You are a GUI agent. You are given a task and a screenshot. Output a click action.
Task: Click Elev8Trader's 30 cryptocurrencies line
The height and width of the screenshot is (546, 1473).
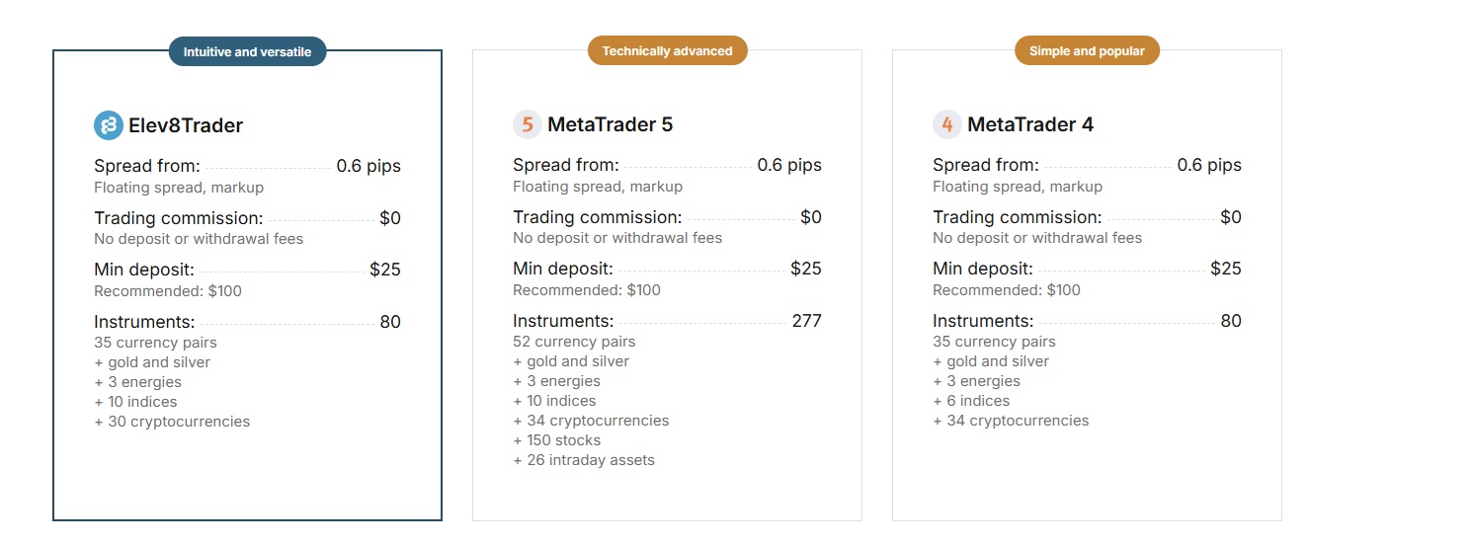point(172,422)
